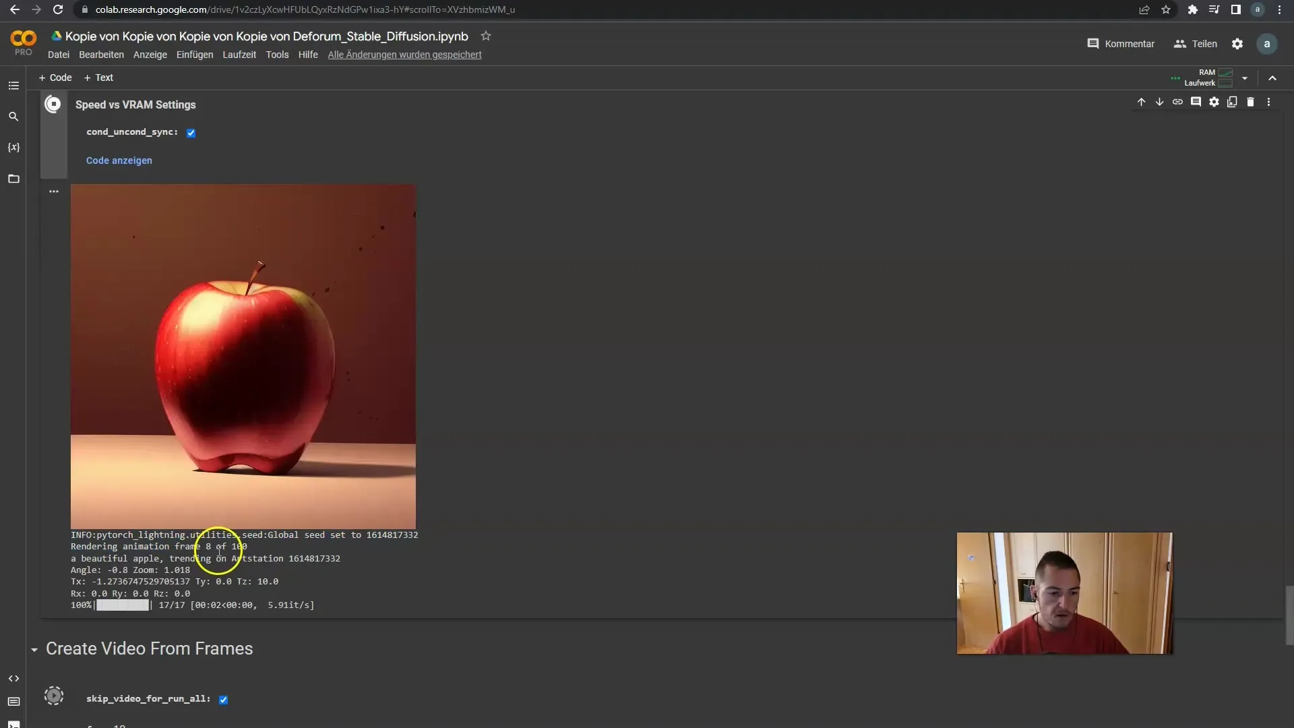Click the RAM Laufwerk usage indicator

pos(1209,78)
